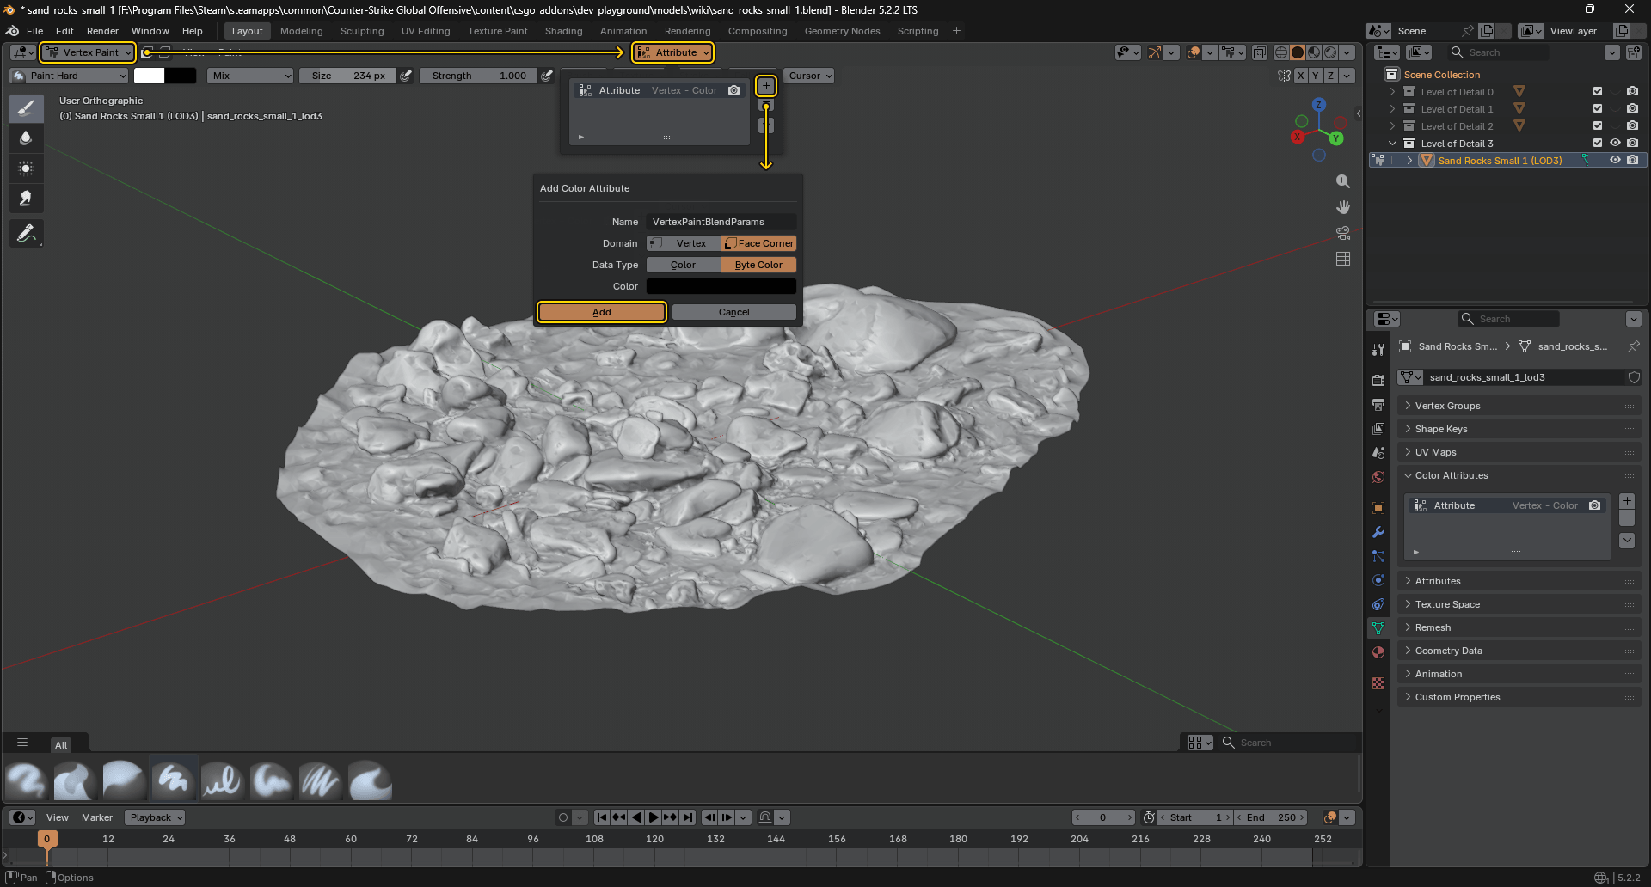Open the File menu
The image size is (1651, 887).
pos(34,31)
